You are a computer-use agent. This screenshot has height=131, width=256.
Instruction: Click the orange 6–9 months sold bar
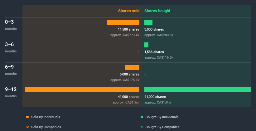pos(132,67)
